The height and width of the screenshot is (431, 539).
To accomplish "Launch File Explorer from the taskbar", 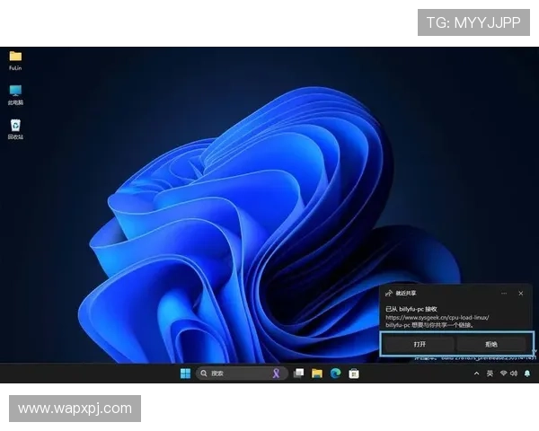I will tap(317, 374).
